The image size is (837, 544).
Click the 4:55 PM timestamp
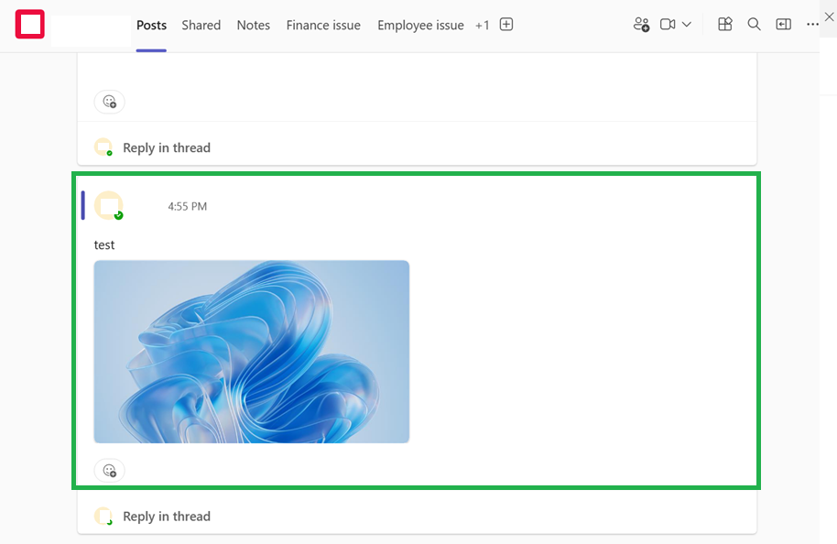188,207
